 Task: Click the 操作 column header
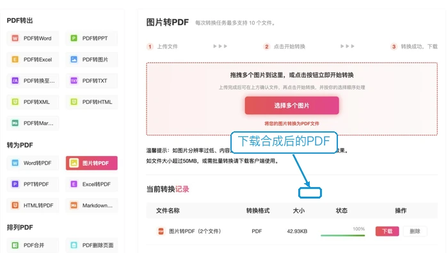401,211
